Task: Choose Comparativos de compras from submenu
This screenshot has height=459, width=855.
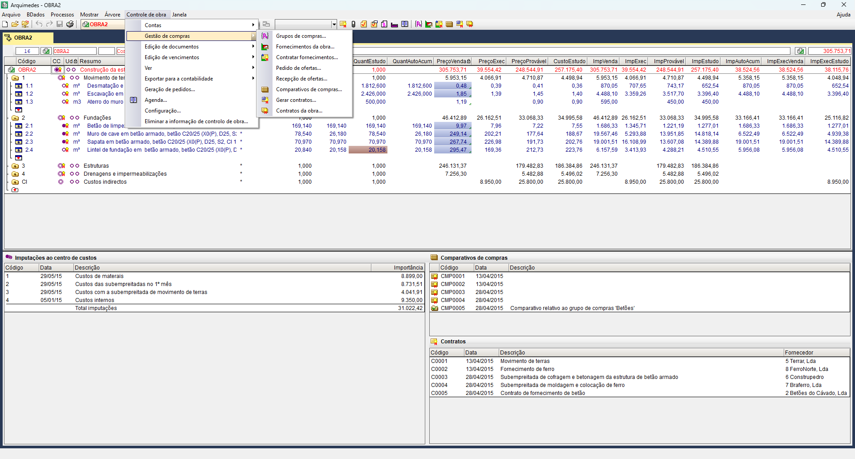Action: 309,89
